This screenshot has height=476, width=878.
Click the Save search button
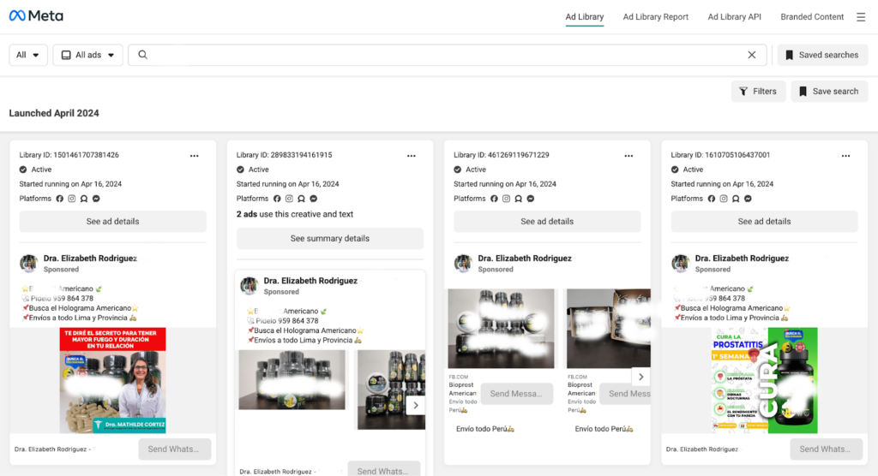828,92
